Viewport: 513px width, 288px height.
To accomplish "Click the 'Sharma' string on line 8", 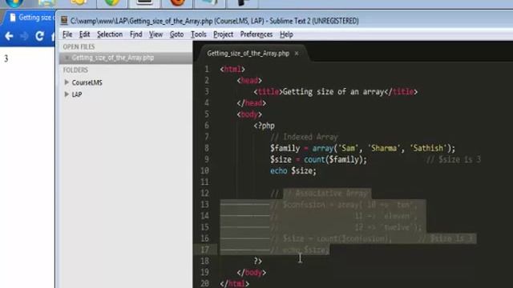I will coord(384,148).
